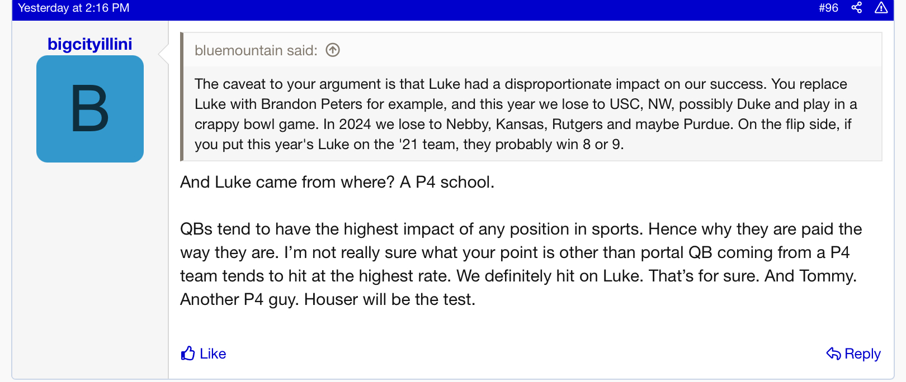Screen dimensions: 906x382
Task: Open post number #96 permalink
Action: tap(828, 8)
